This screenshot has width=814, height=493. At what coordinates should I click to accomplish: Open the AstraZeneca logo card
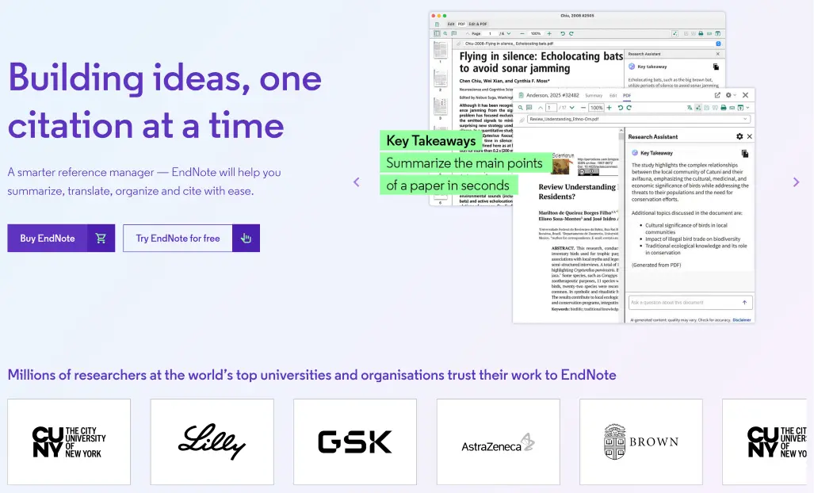499,441
